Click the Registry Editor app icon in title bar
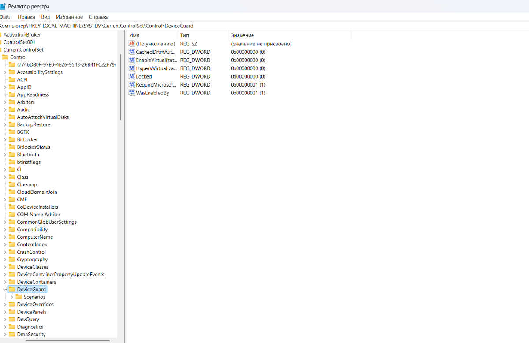This screenshot has width=529, height=343. pyautogui.click(x=3, y=6)
